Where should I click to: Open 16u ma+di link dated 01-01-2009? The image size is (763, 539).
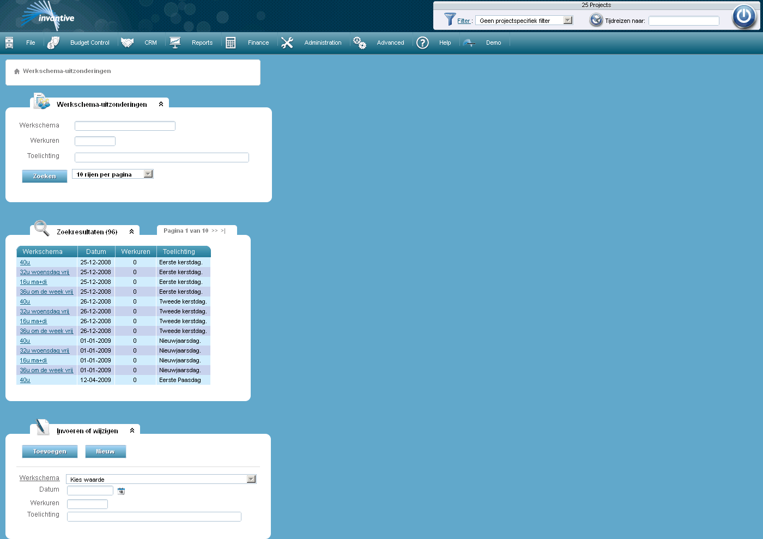click(33, 361)
